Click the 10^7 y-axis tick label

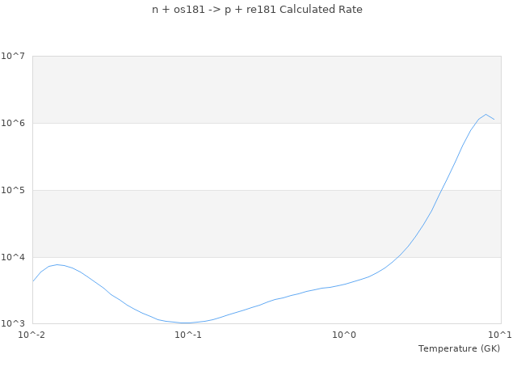tap(12, 56)
